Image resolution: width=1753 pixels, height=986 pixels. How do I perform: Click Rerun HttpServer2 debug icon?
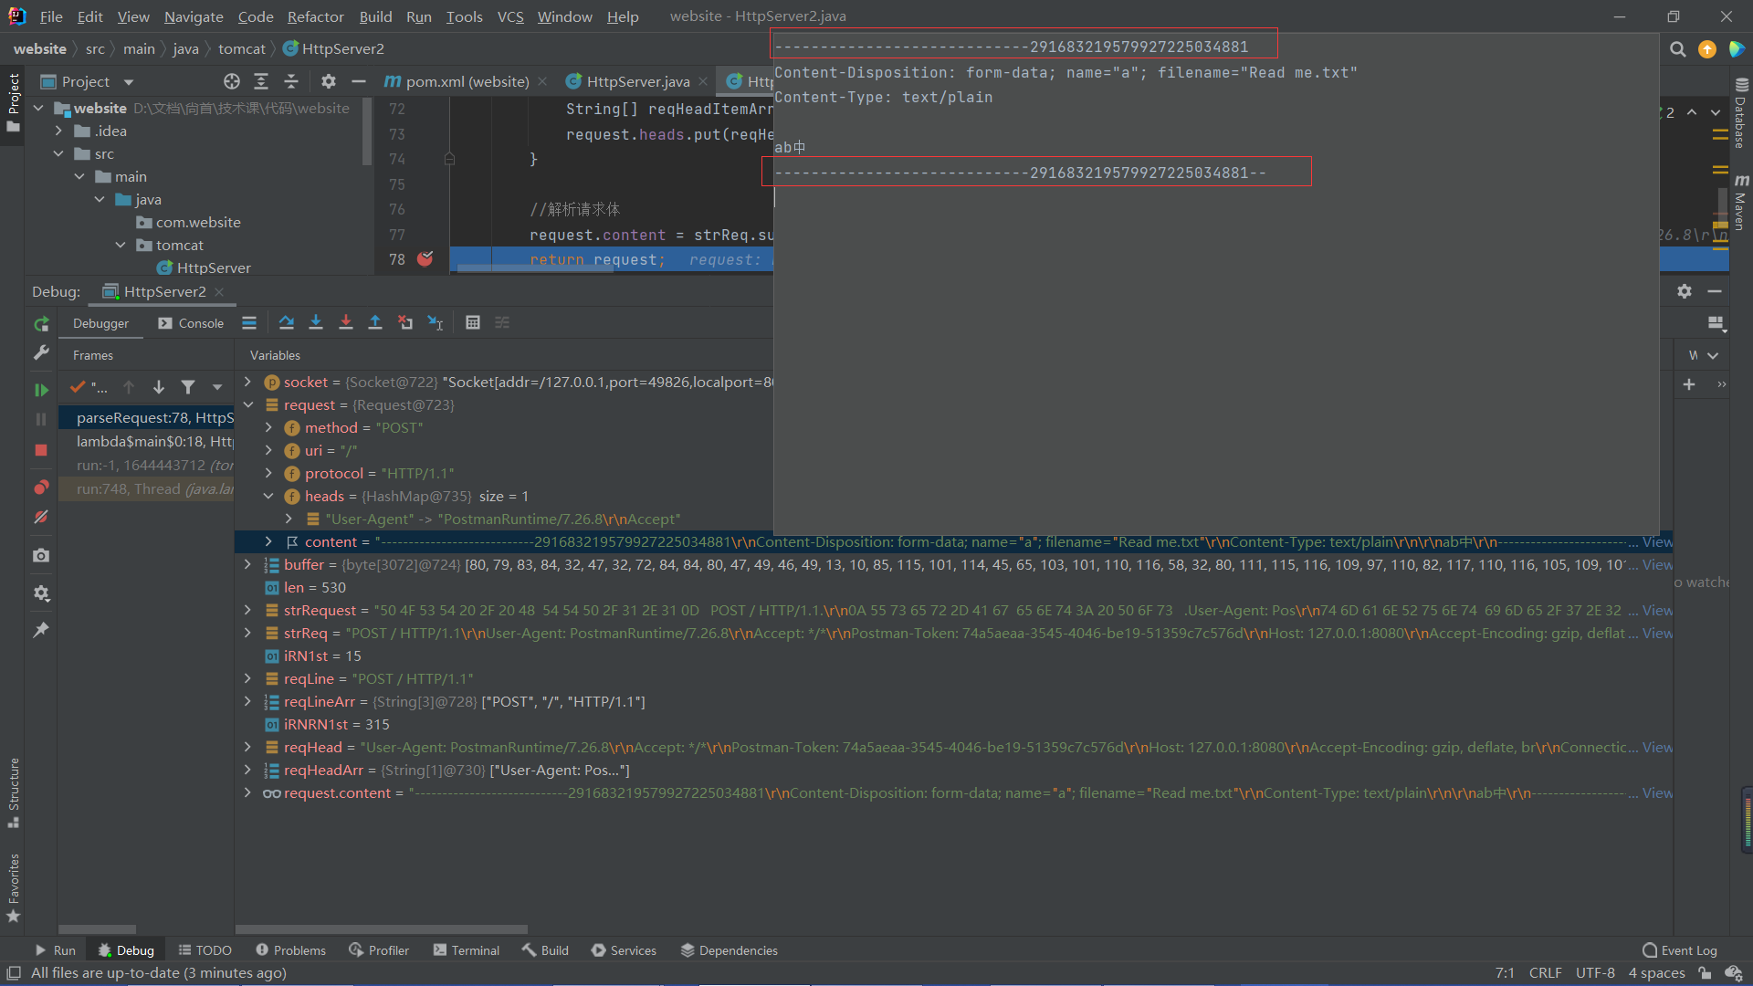41,324
